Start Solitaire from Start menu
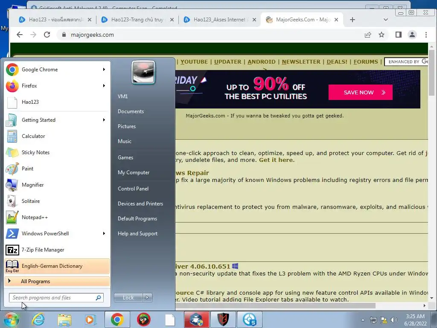This screenshot has width=437, height=328. [57, 201]
